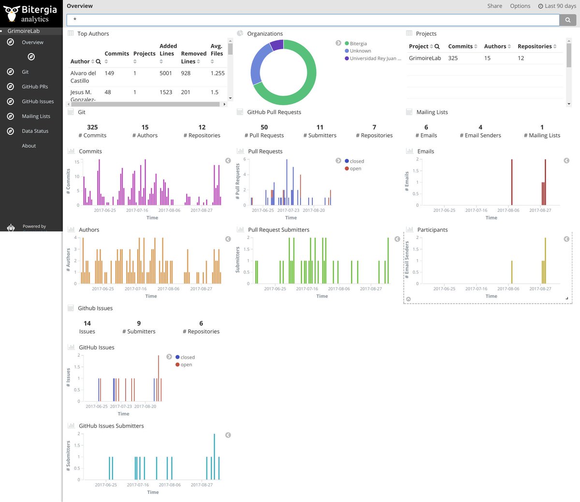Click the standalone compass icon under Overview

point(31,57)
